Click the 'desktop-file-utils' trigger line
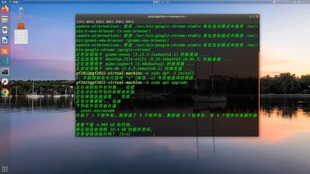 [x=153, y=59]
